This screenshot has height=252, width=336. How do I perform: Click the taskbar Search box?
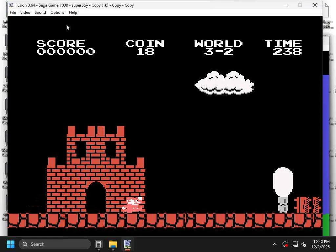55,244
